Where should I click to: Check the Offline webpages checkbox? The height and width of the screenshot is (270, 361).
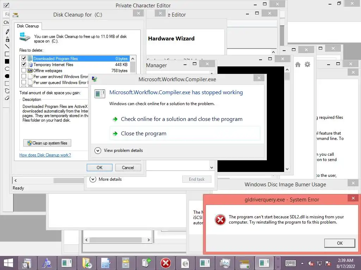point(24,70)
